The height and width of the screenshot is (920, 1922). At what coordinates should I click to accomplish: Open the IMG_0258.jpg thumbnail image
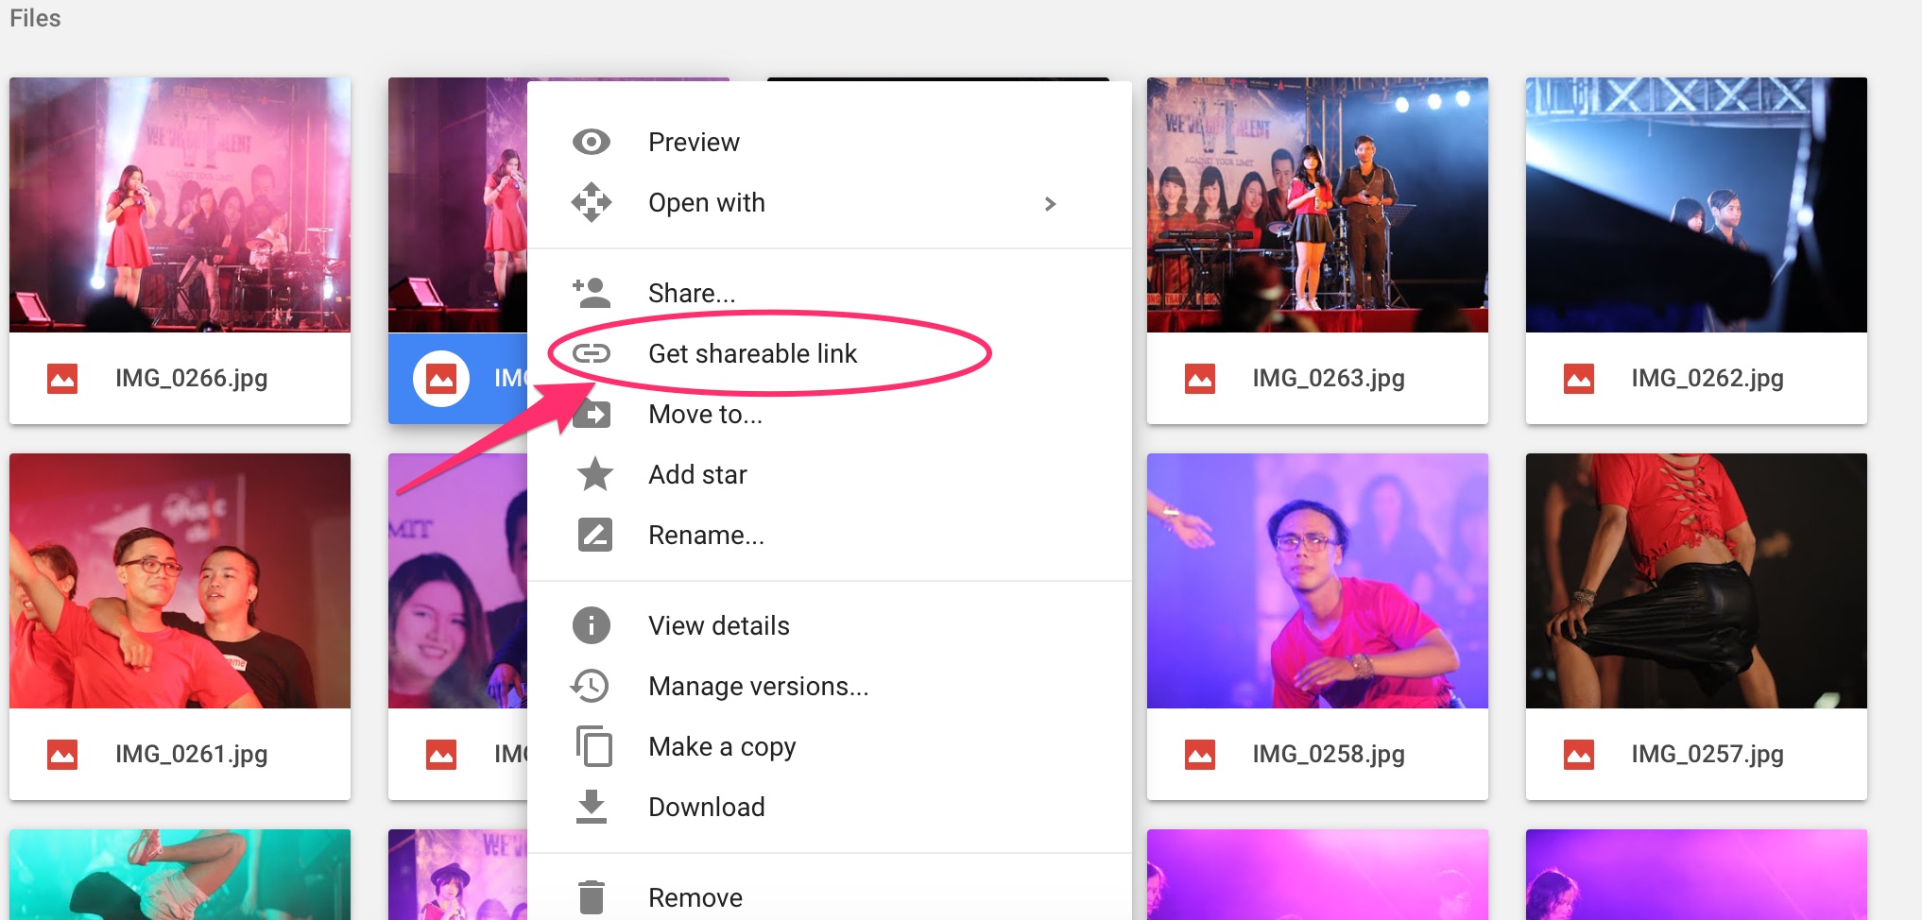click(1317, 581)
